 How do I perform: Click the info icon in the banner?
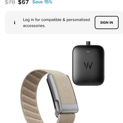pyautogui.click(x=15, y=23)
